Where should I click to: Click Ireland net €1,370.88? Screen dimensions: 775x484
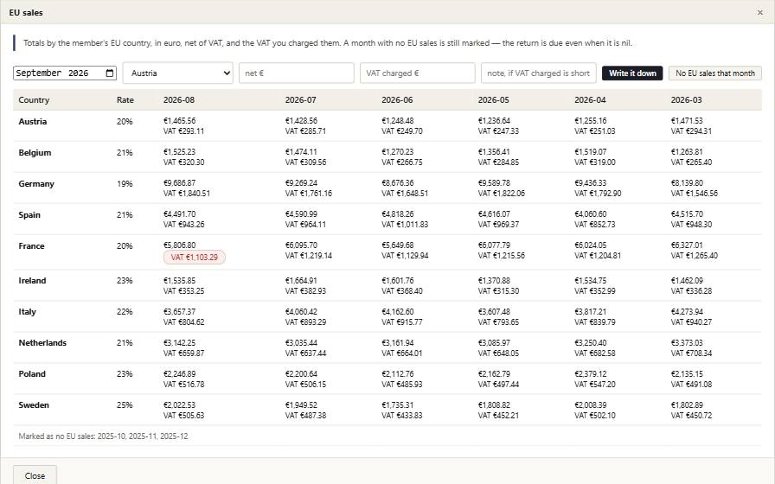[494, 281]
